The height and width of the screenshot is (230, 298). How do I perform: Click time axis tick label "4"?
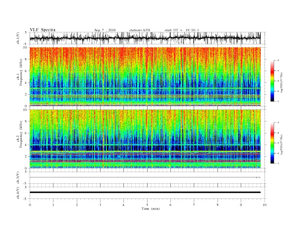(123, 205)
